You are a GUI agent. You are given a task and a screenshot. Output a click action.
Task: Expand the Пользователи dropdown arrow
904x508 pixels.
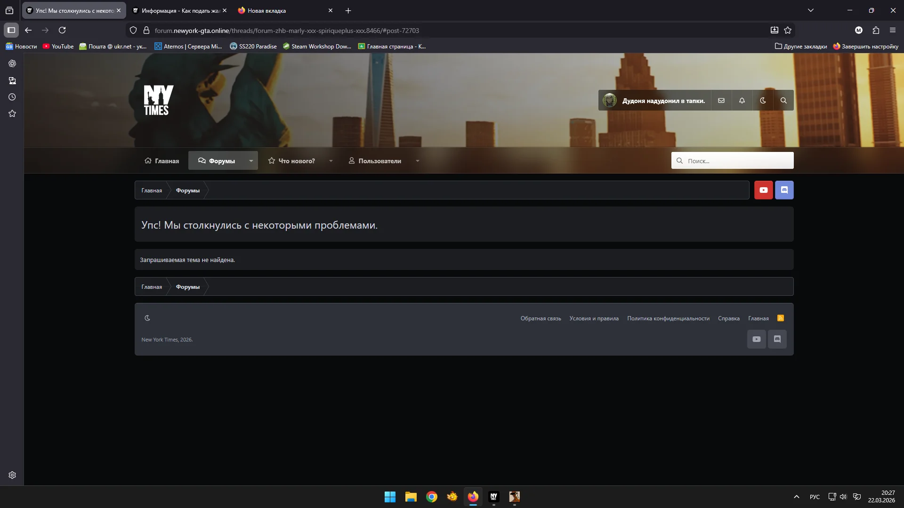[x=417, y=161]
